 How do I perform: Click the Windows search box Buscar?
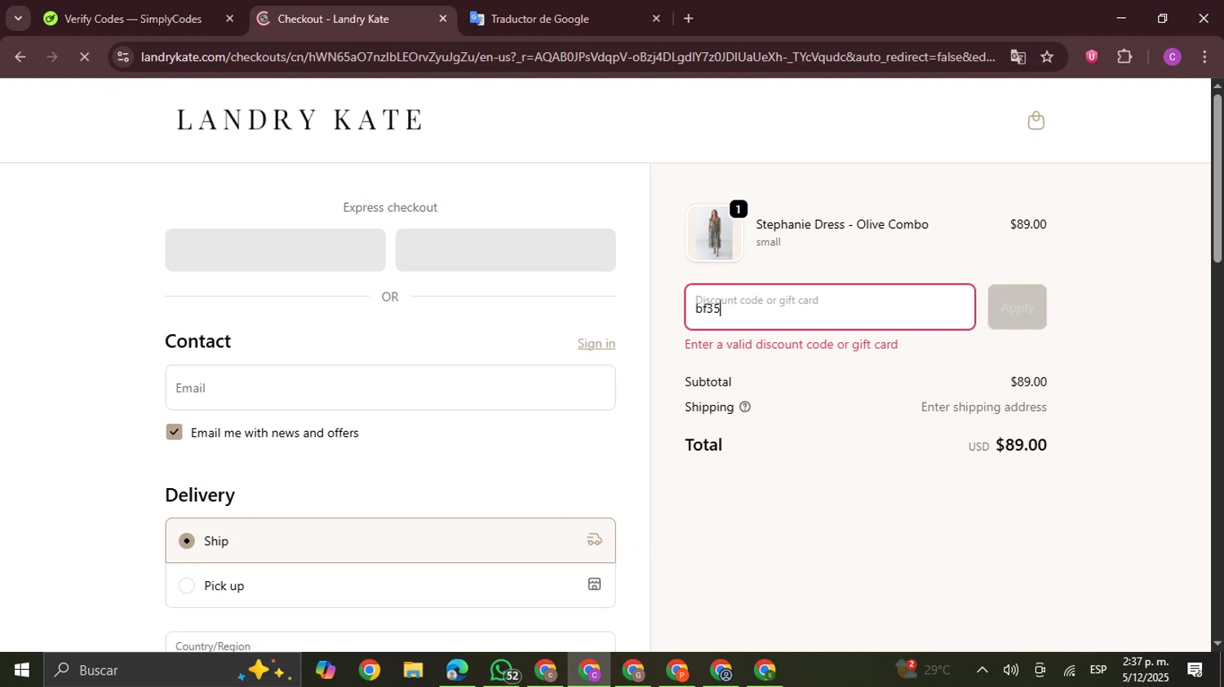click(172, 670)
